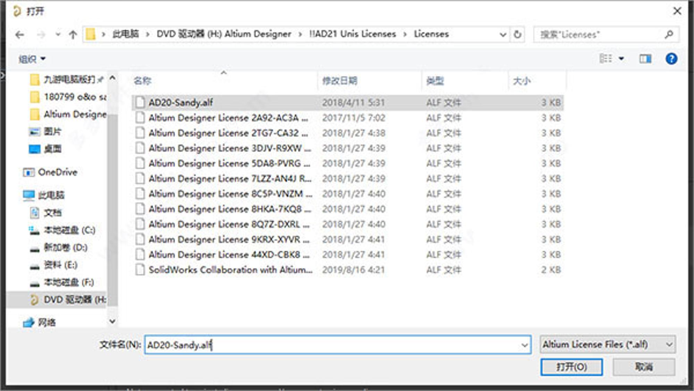Open the recent locations dropdown arrow
The image size is (694, 391).
[x=58, y=34]
